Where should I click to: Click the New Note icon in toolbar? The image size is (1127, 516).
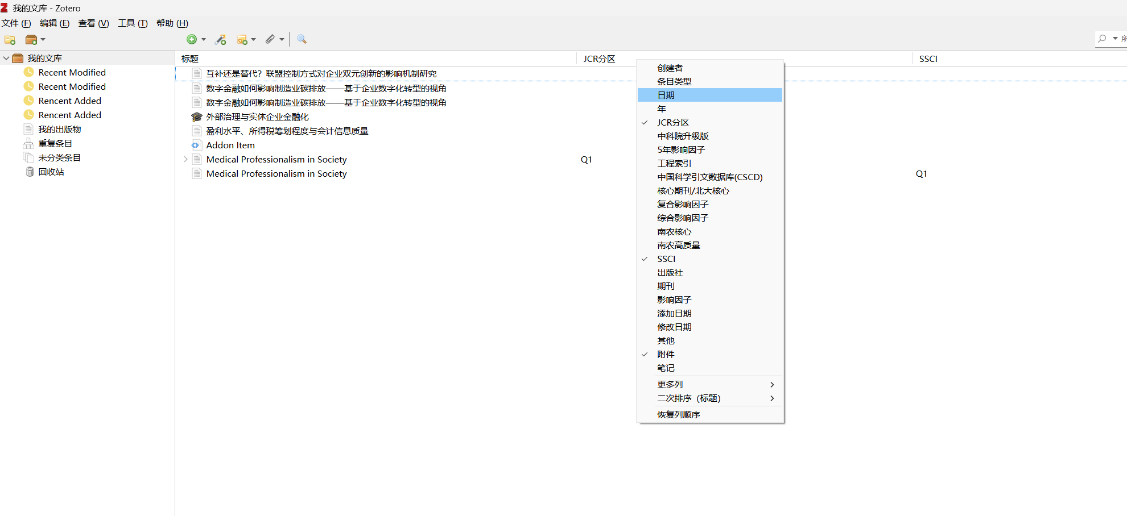[242, 40]
